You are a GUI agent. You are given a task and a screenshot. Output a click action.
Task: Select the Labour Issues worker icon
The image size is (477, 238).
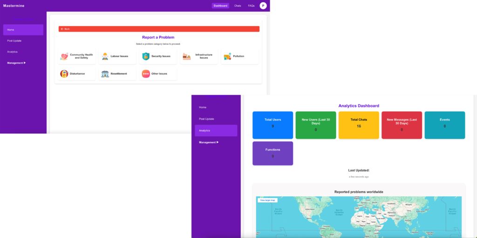tap(105, 56)
